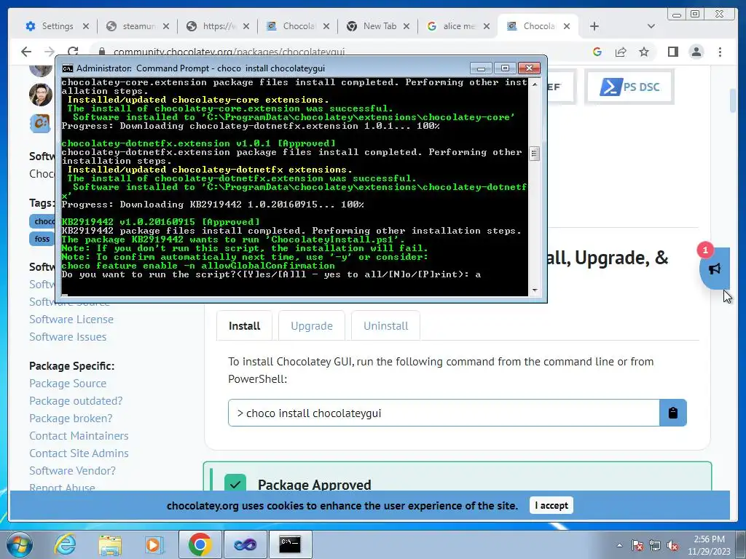Click the browser page scrollbar thumb
Image resolution: width=746 pixels, height=559 pixels.
coord(733,100)
